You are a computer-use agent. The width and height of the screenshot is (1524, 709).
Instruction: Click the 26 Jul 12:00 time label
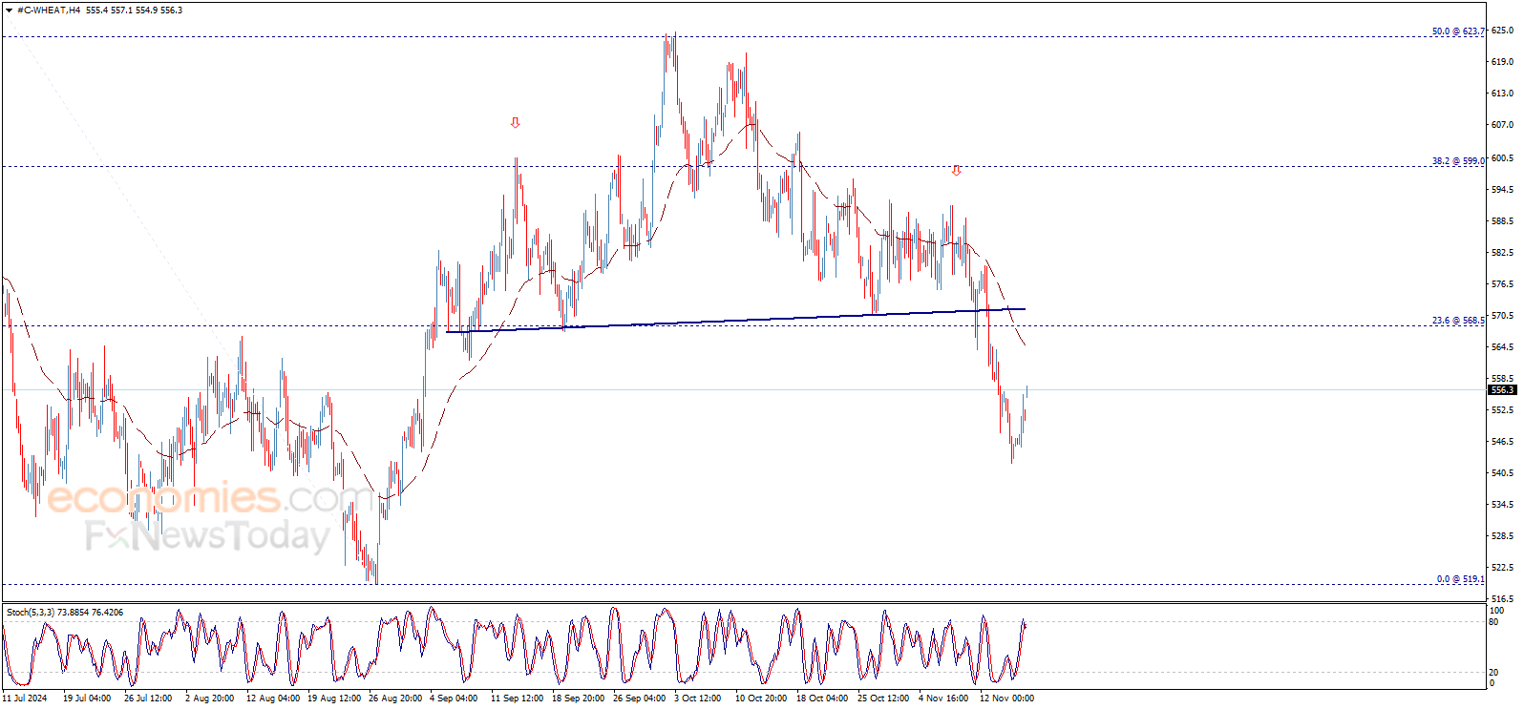coord(148,699)
